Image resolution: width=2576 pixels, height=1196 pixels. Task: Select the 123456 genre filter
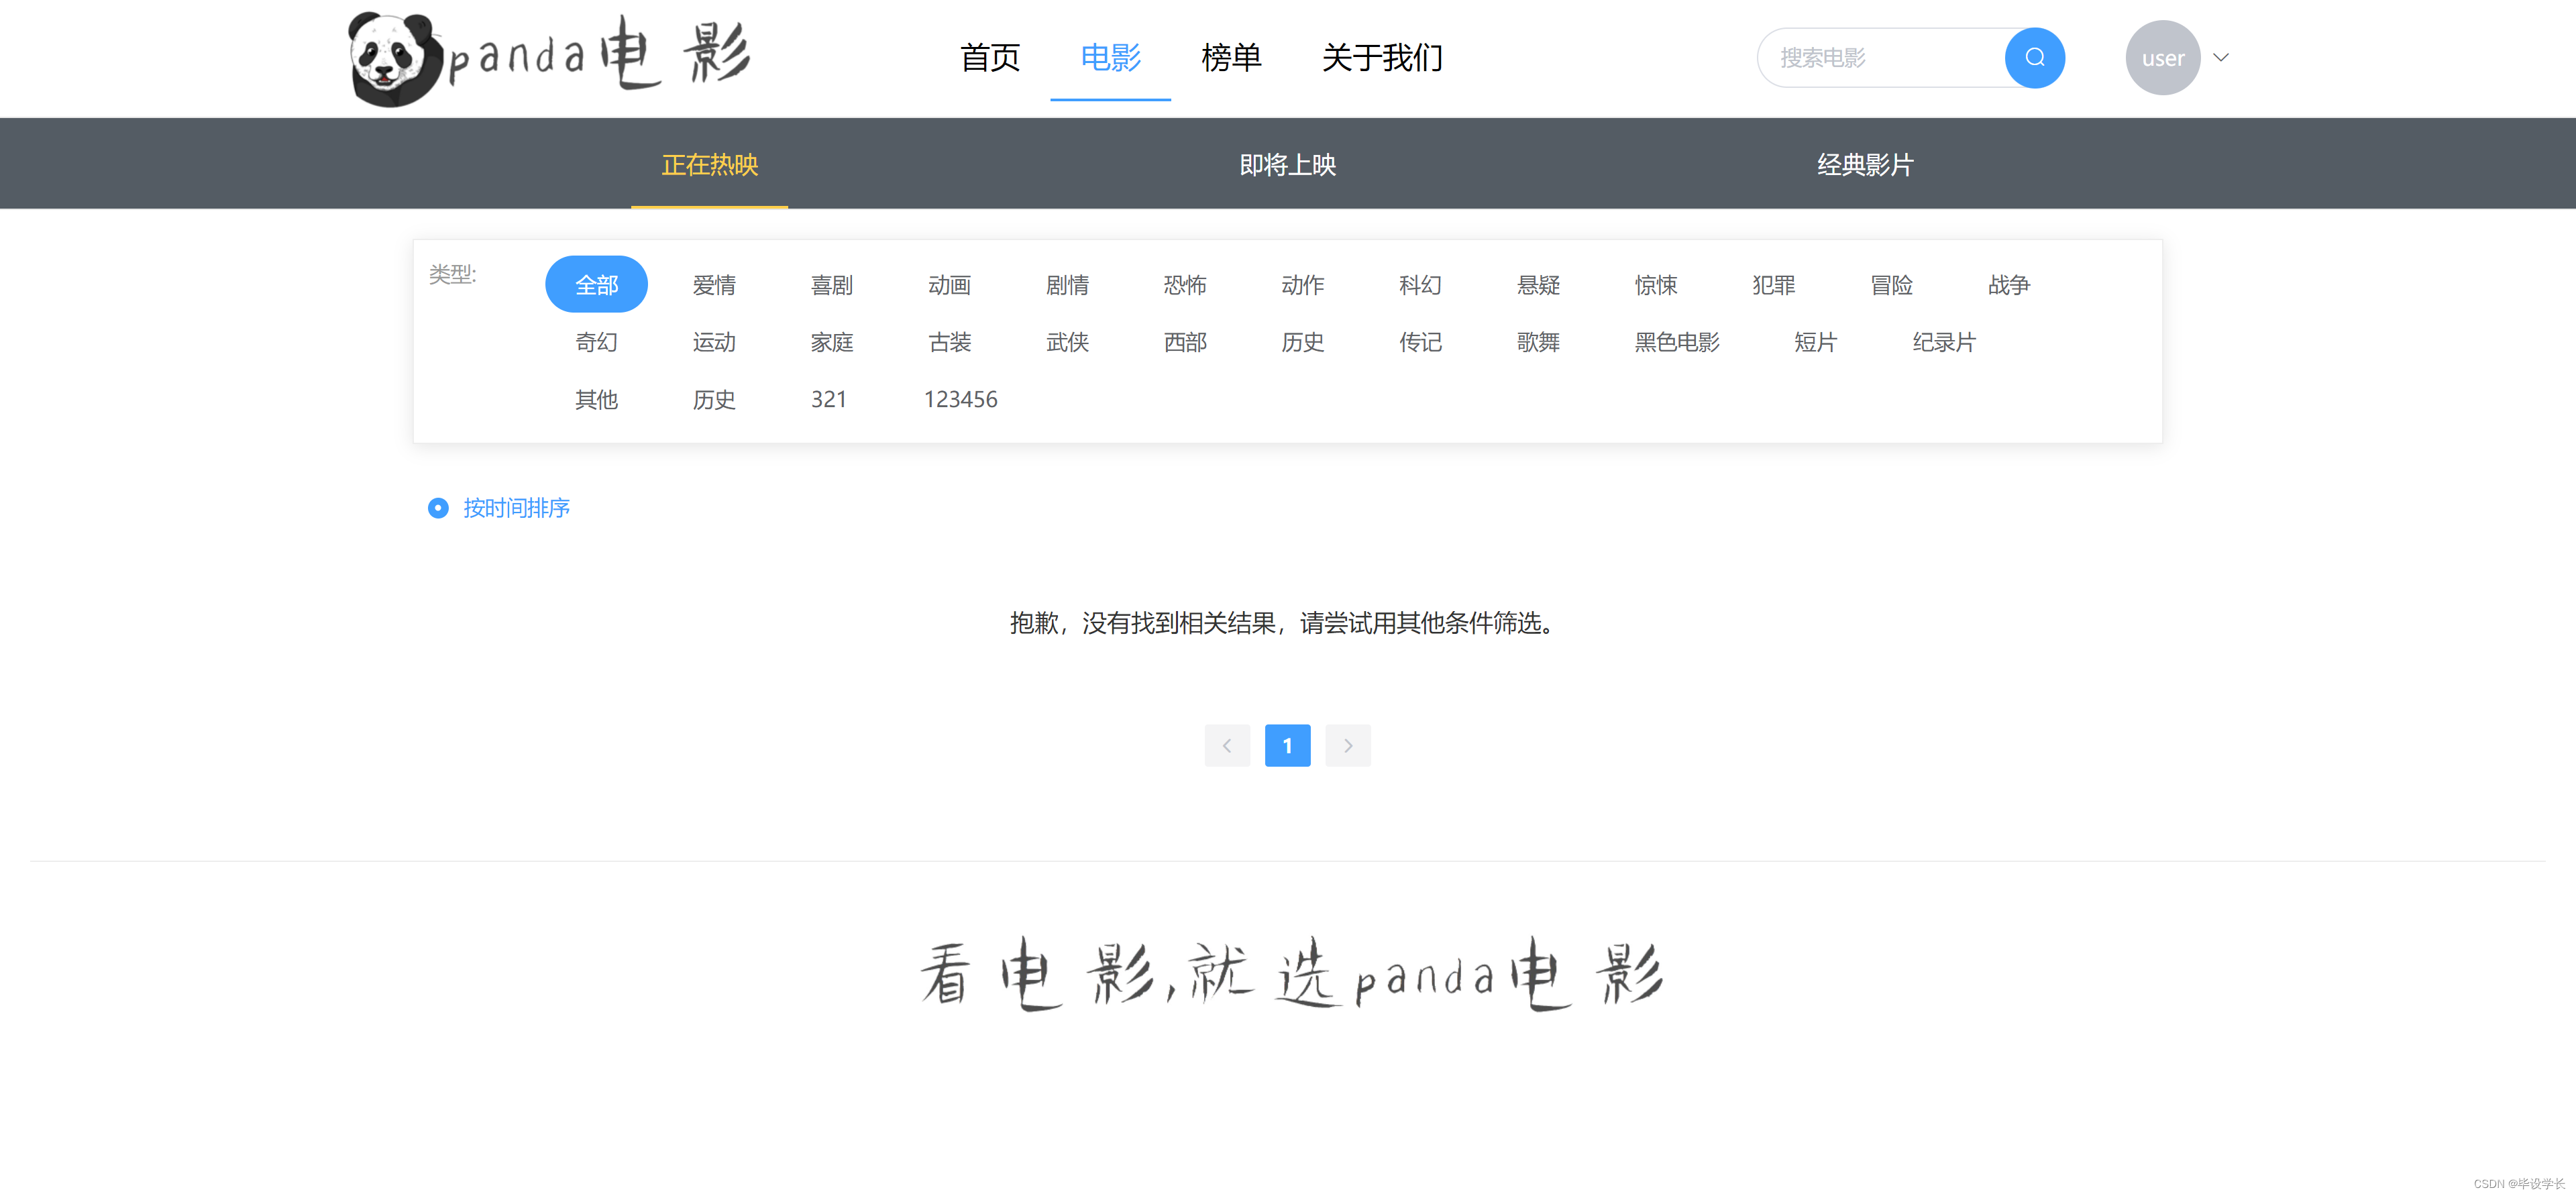960,399
